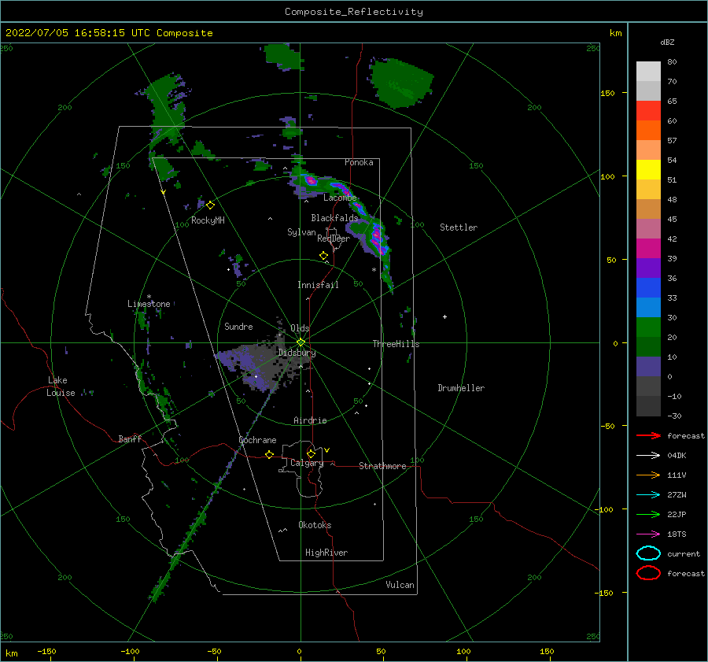Screen dimensions: 708x662
Task: Click the Innisfail label
Action: [x=318, y=285]
